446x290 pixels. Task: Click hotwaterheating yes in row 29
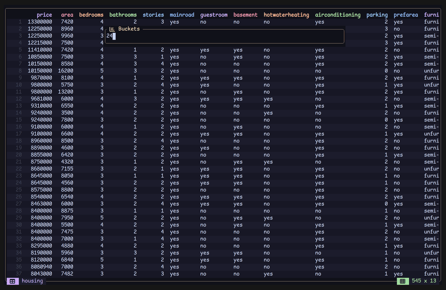pos(268,218)
